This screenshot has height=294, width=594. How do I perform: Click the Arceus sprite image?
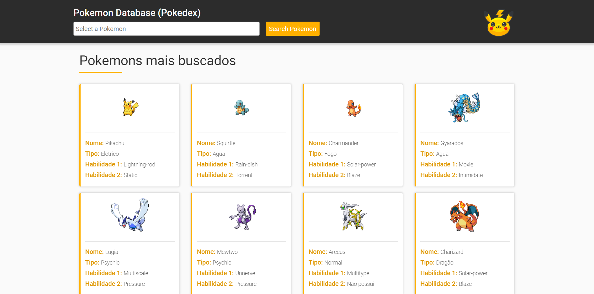coord(353,216)
